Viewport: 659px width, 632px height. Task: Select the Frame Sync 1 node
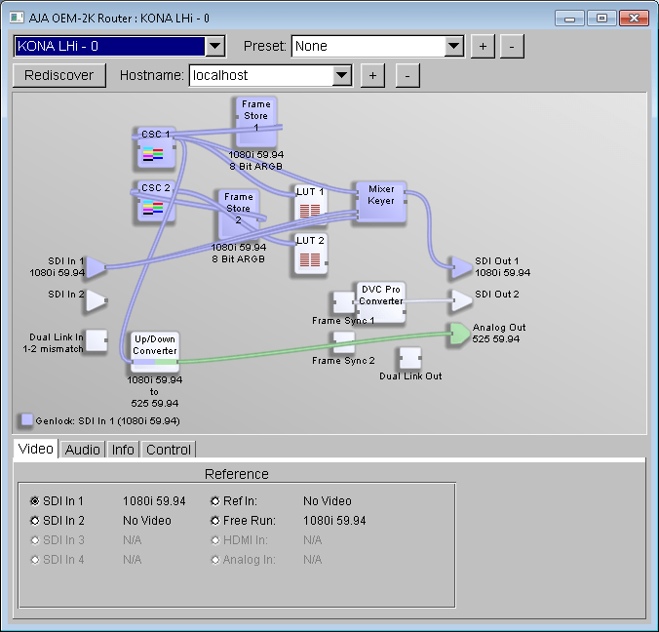pyautogui.click(x=344, y=302)
